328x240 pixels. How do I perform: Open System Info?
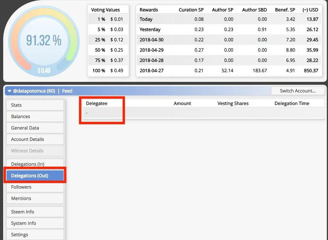(x=35, y=223)
